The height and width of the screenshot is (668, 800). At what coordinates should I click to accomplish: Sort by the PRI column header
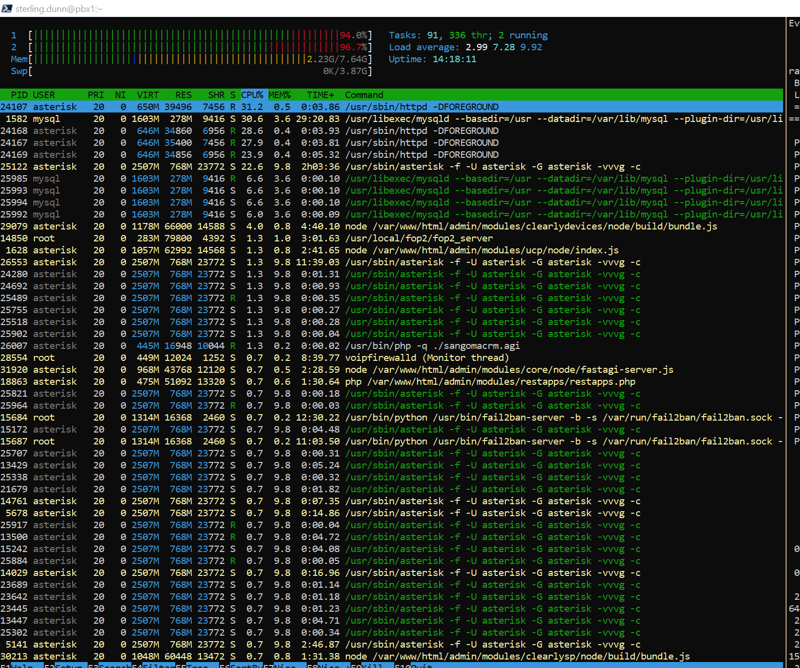(x=96, y=95)
